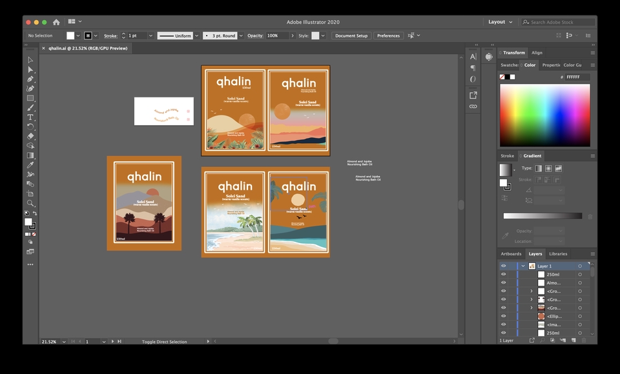Open the Opacity value dropdown
This screenshot has height=374, width=620.
point(292,35)
